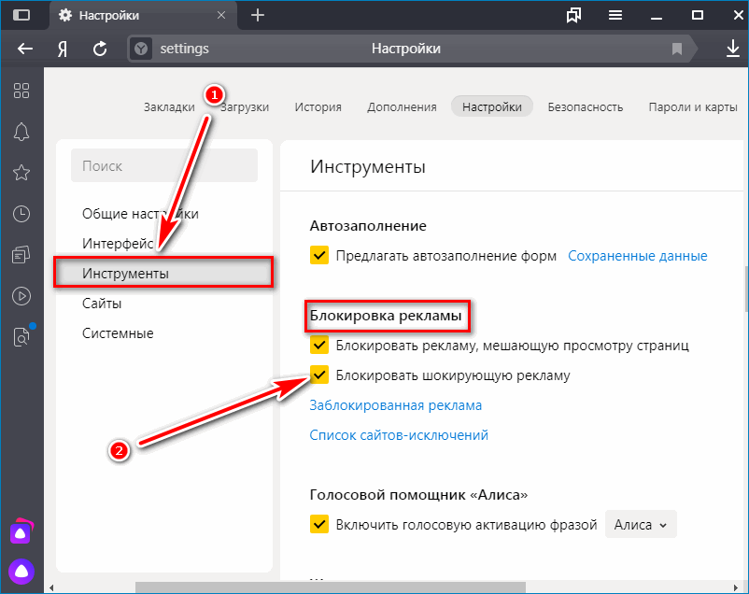This screenshot has width=749, height=594.
Task: Switch to the Безопасность tab
Action: coord(586,106)
